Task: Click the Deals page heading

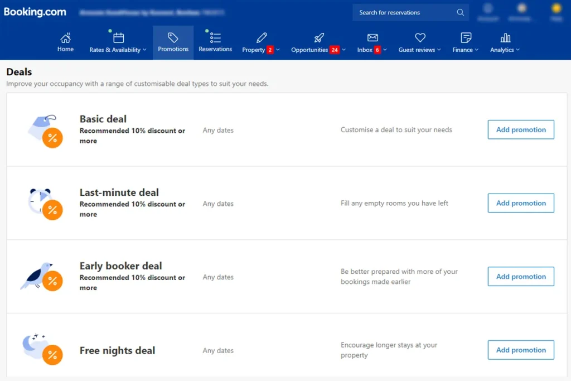Action: 19,72
